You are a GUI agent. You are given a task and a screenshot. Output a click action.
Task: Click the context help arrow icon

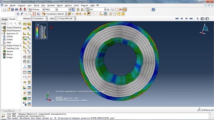(98, 5)
